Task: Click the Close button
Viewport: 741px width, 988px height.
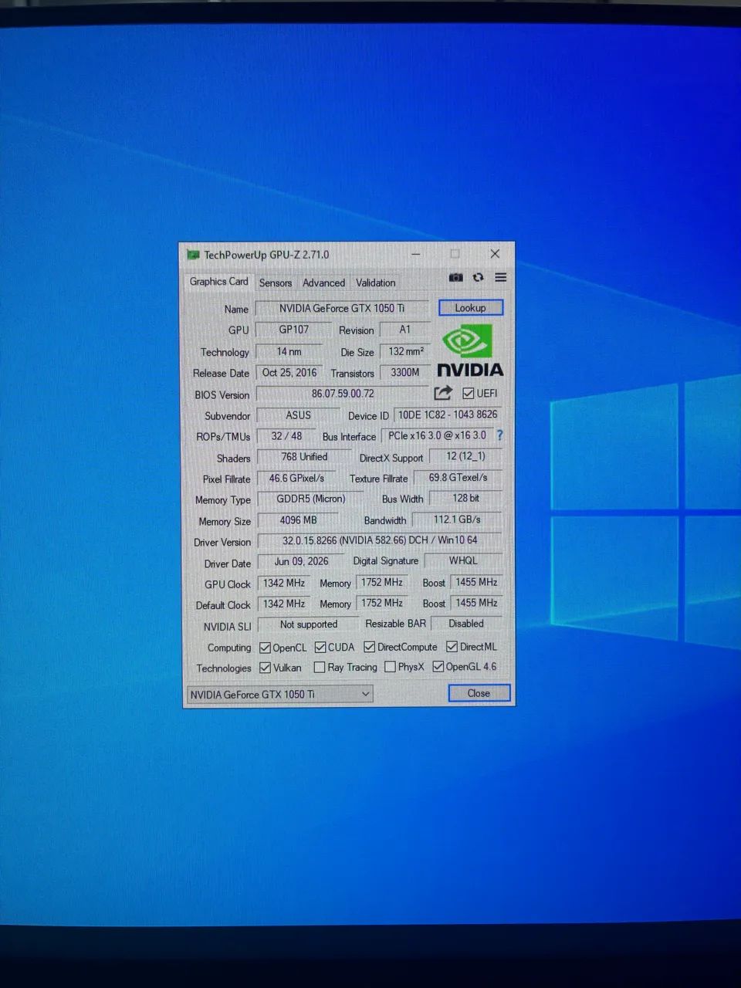Action: pos(479,693)
